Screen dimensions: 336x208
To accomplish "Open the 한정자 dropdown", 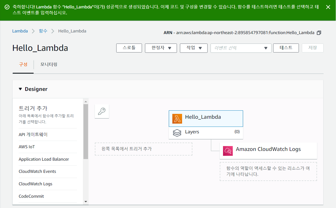I will point(161,48).
